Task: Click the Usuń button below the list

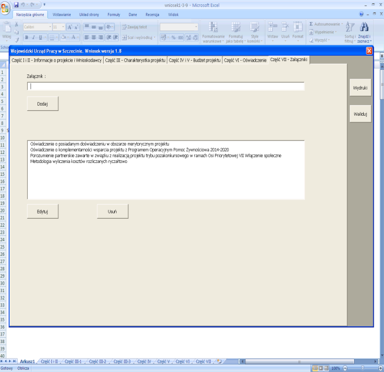Action: click(112, 212)
